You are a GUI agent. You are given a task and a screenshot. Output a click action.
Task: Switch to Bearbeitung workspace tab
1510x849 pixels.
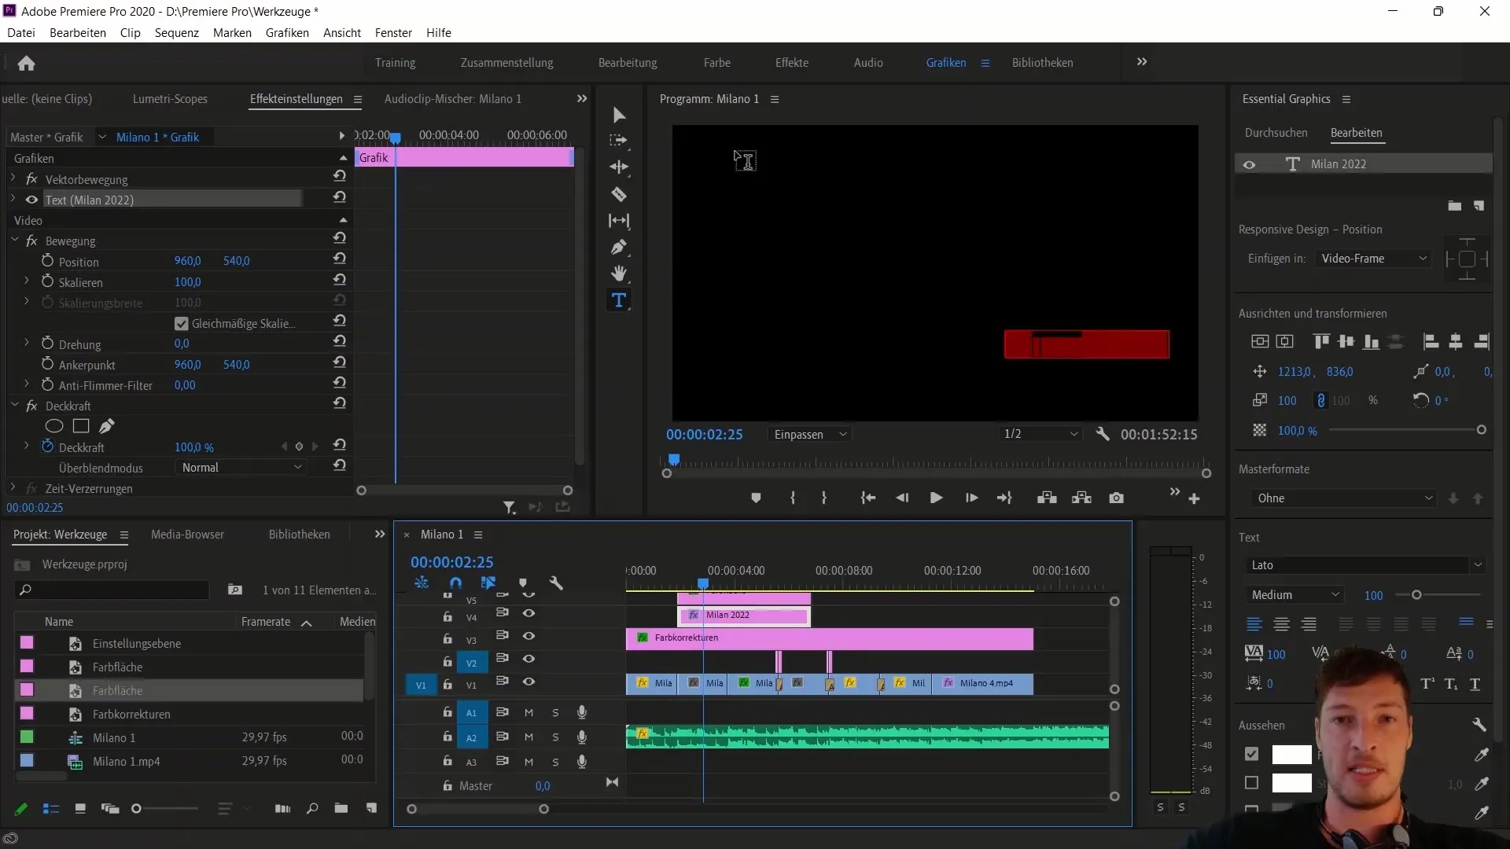point(628,62)
